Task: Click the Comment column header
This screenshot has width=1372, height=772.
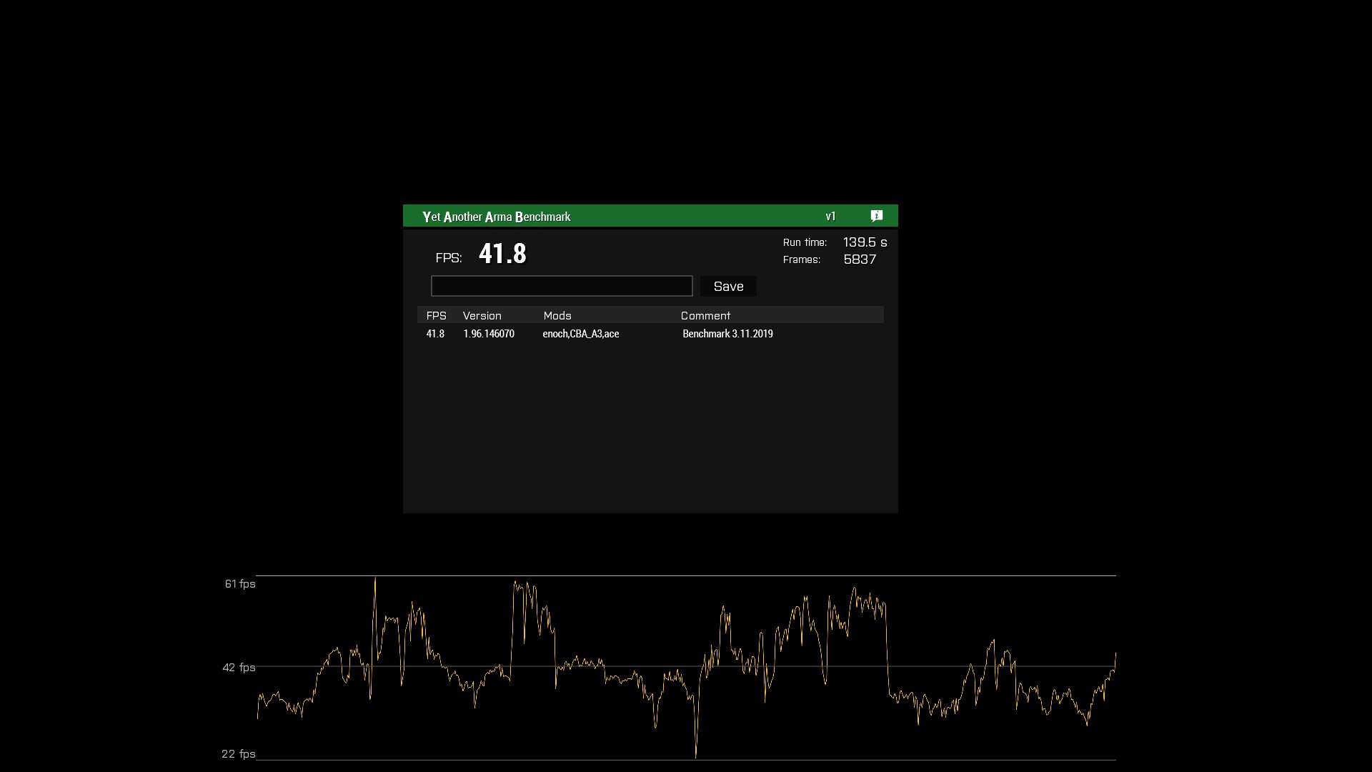Action: 705,315
